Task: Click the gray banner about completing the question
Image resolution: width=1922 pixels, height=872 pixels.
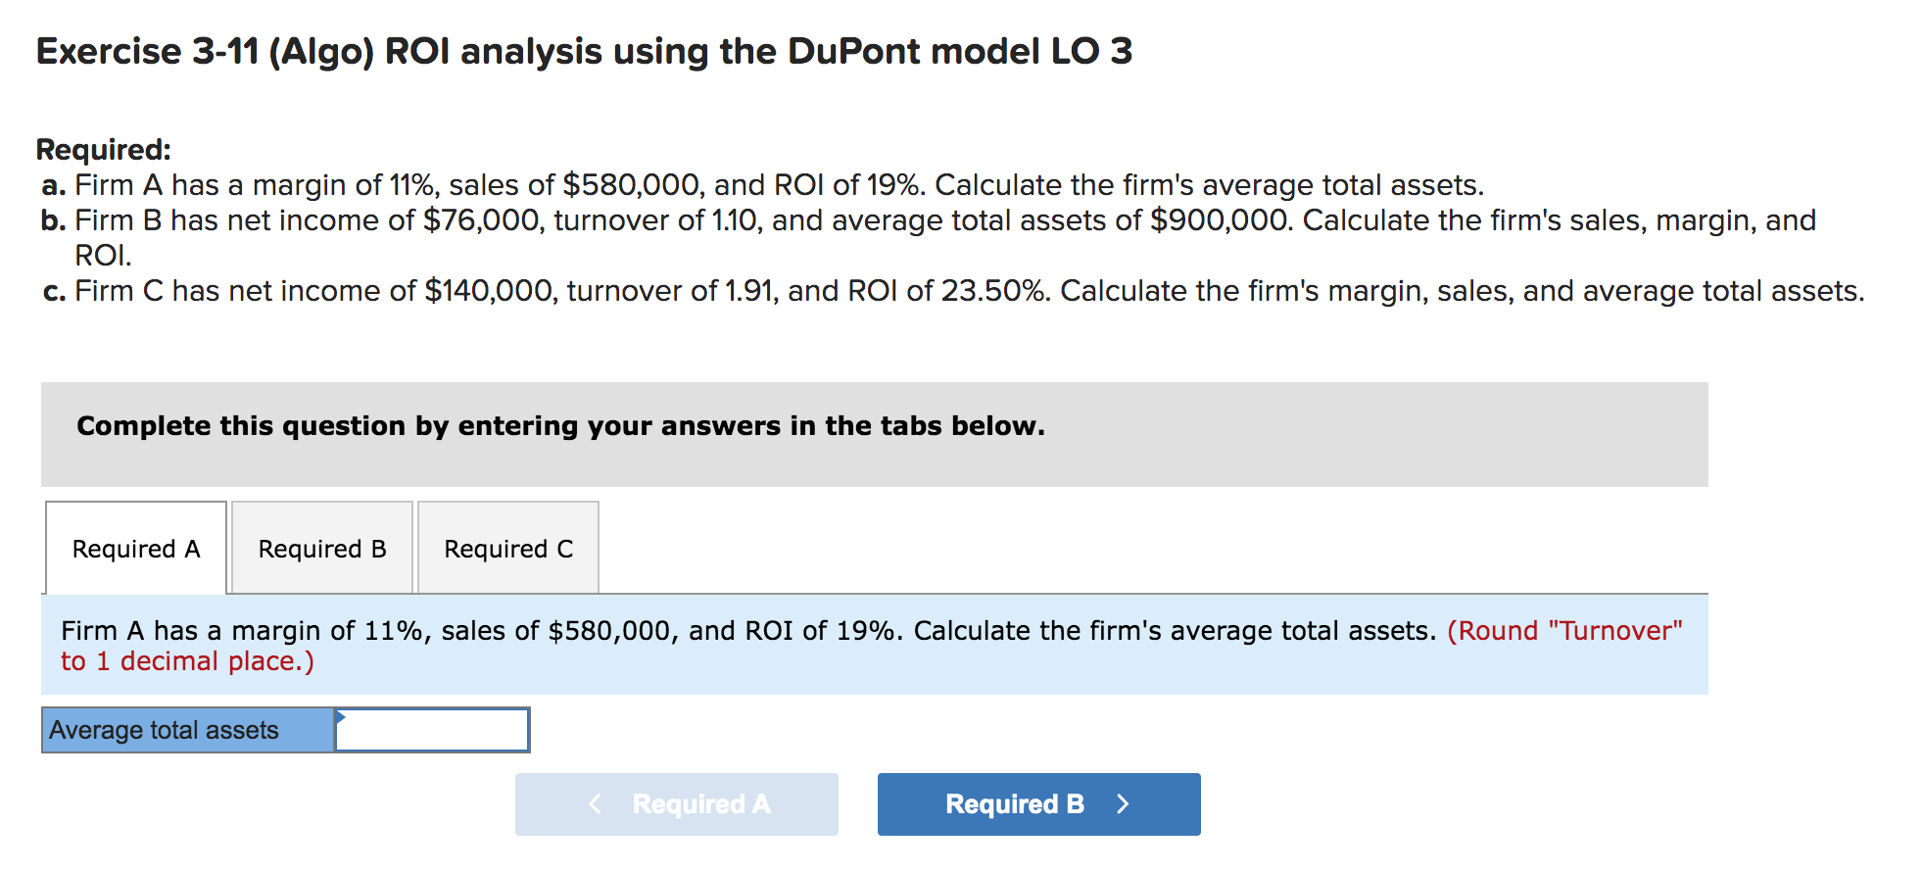Action: click(x=560, y=425)
